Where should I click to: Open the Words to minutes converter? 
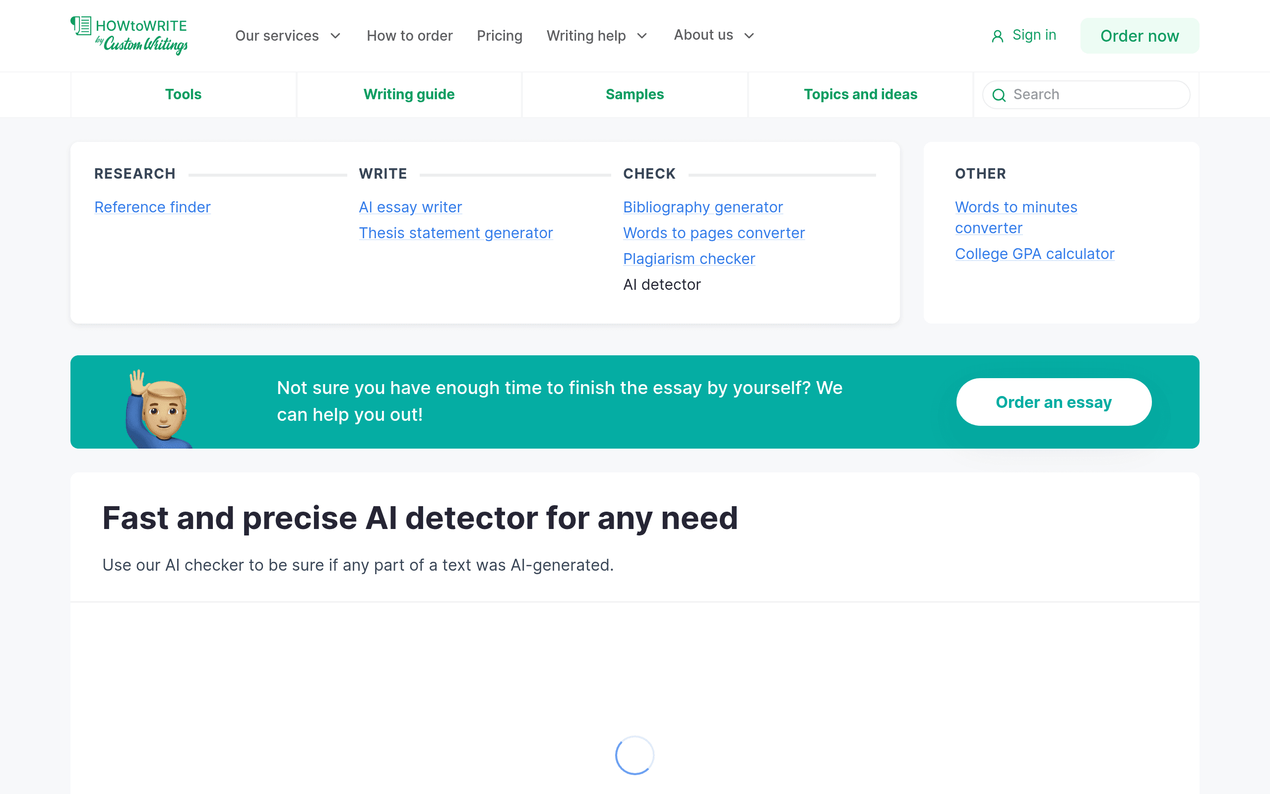point(1016,217)
